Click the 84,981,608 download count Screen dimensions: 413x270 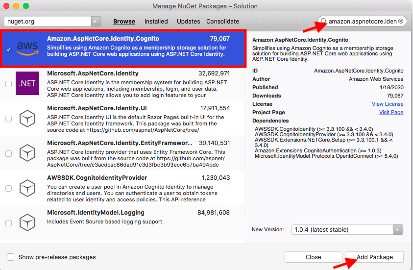[x=214, y=212]
